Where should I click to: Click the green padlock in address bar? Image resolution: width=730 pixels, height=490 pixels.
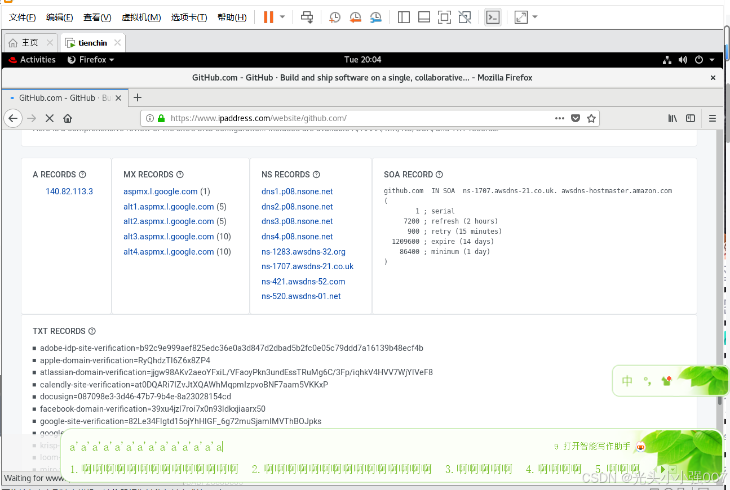[x=161, y=118]
